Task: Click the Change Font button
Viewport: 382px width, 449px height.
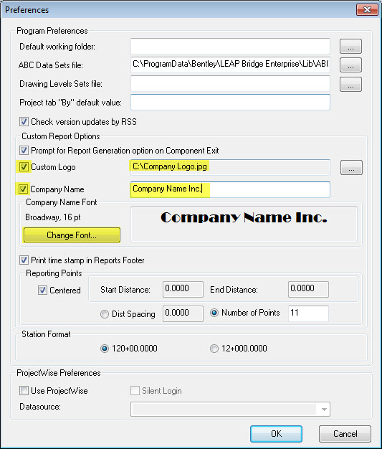Action: coord(72,235)
